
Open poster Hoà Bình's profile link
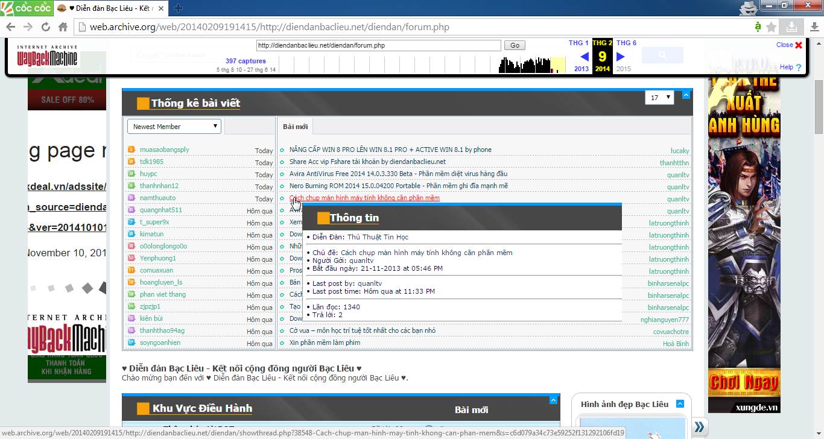[676, 344]
